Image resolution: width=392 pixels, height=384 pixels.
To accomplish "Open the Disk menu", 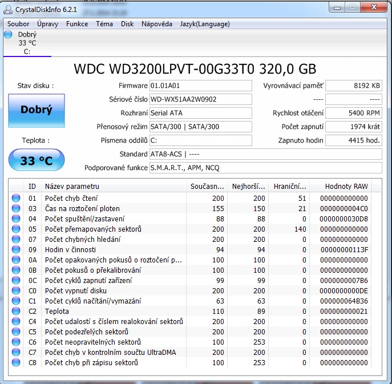I will [x=127, y=24].
